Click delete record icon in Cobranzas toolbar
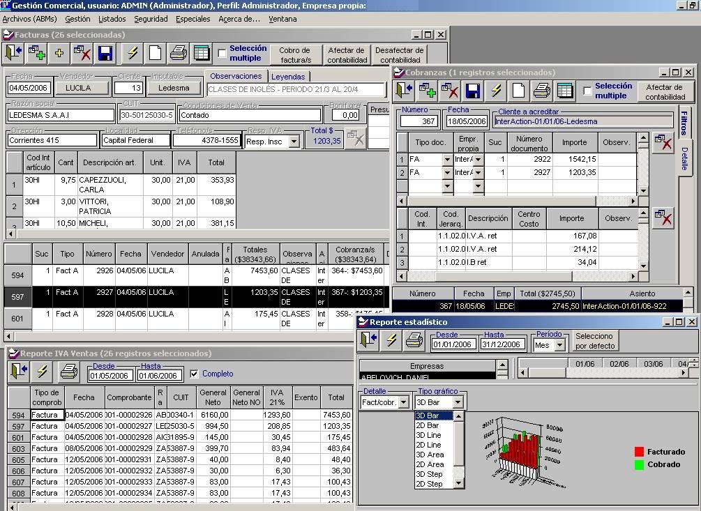Image resolution: width=701 pixels, height=511 pixels. point(450,91)
